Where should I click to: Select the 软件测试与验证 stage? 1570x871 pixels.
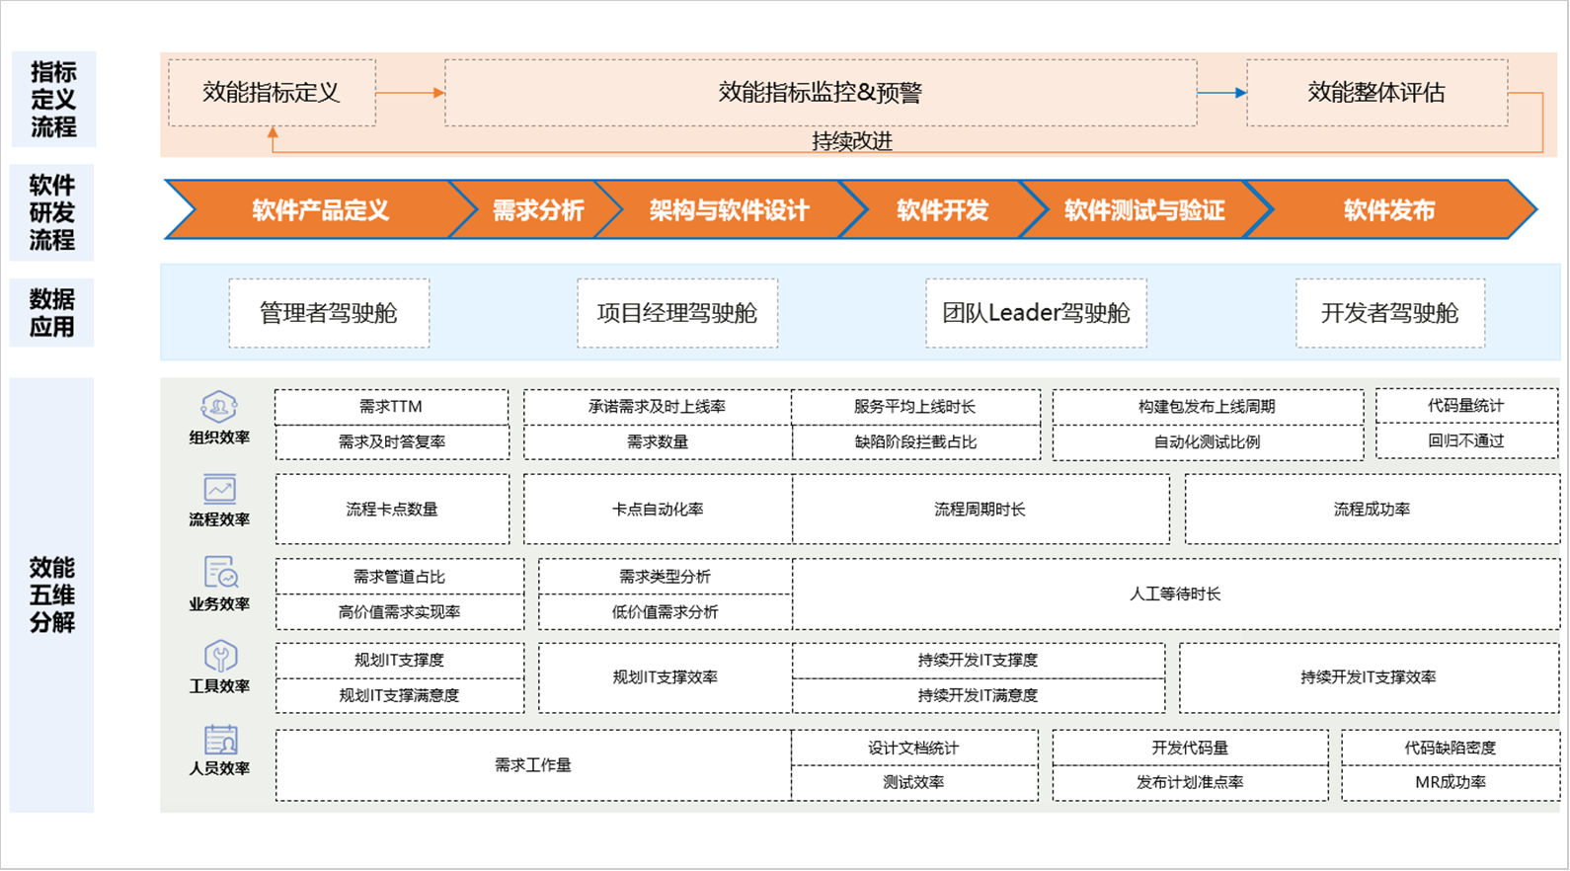pyautogui.click(x=1143, y=210)
